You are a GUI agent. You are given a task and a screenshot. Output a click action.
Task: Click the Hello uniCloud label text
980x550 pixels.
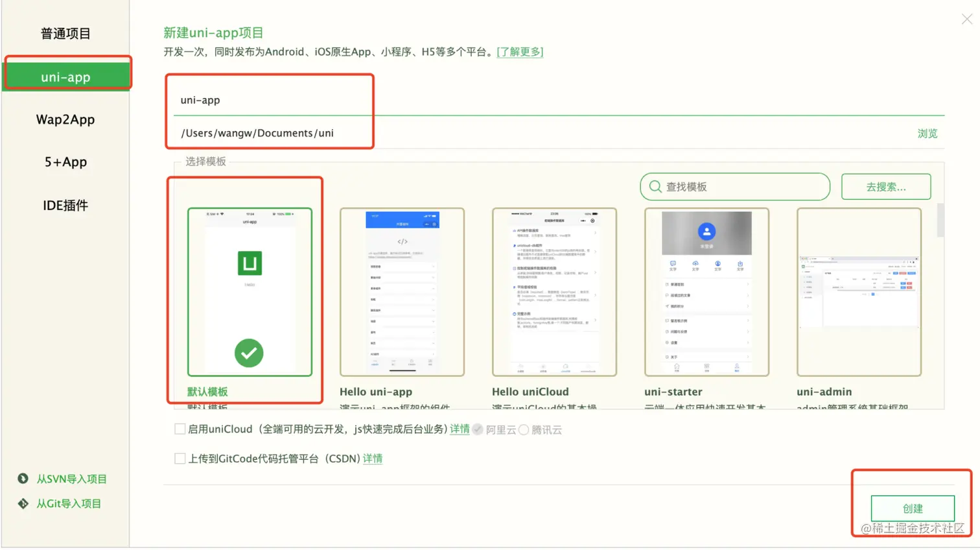[x=530, y=392]
